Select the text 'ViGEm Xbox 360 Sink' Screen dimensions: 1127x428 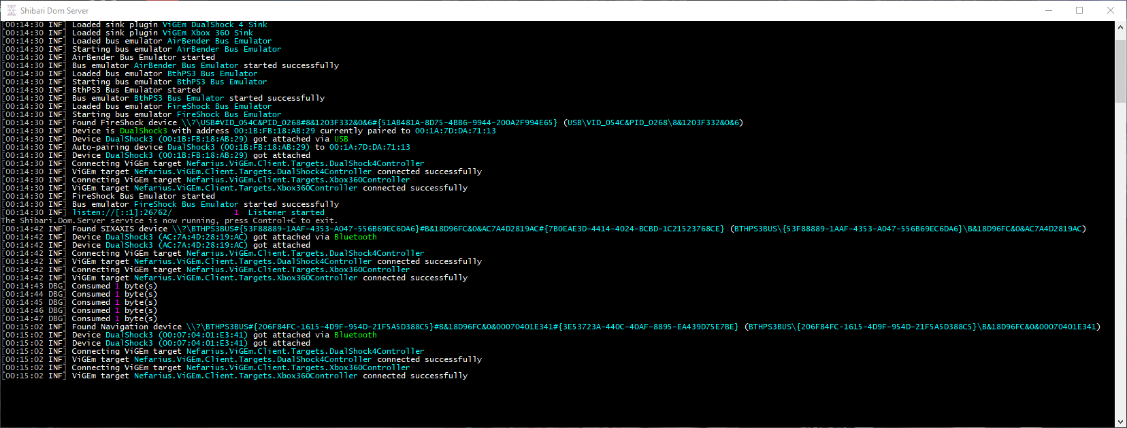[208, 33]
